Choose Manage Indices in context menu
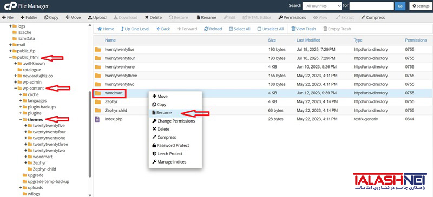The width and height of the screenshot is (433, 197). [169, 162]
